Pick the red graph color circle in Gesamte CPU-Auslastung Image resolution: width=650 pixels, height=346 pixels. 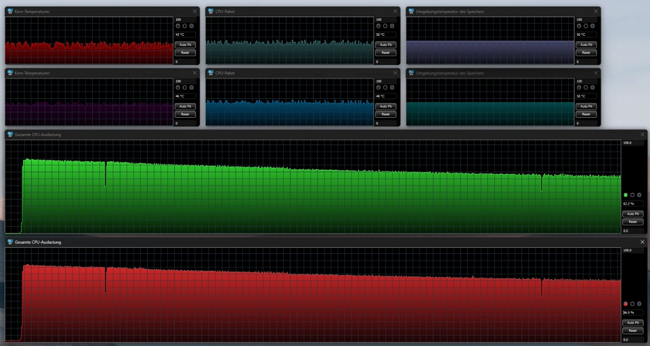[626, 304]
